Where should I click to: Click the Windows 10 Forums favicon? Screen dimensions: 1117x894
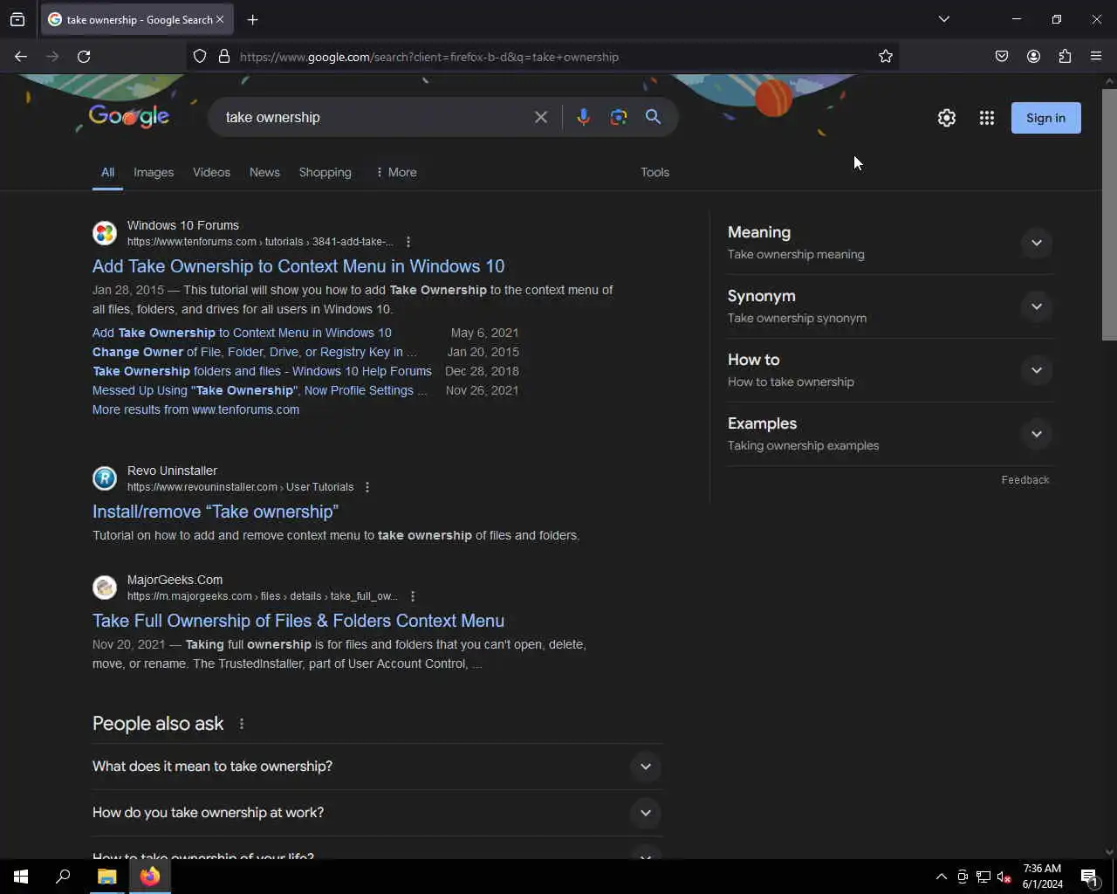105,233
